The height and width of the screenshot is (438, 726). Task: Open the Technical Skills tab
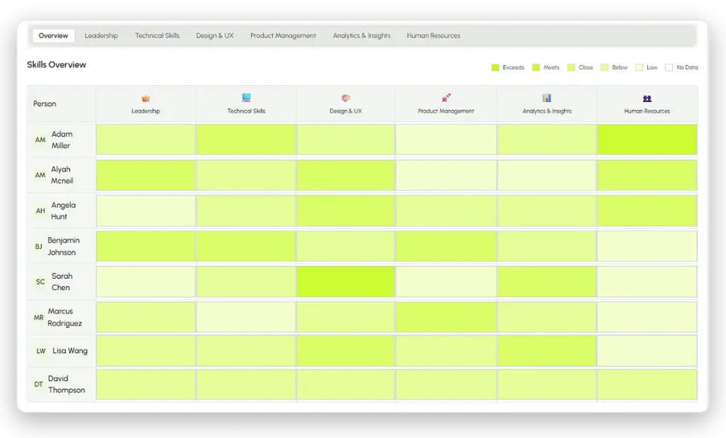point(157,35)
